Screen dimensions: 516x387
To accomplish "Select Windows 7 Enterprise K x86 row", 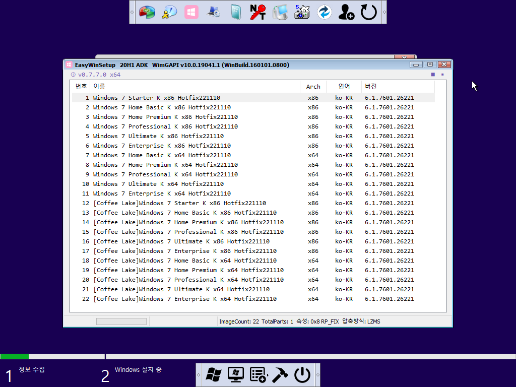I will tap(253, 146).
